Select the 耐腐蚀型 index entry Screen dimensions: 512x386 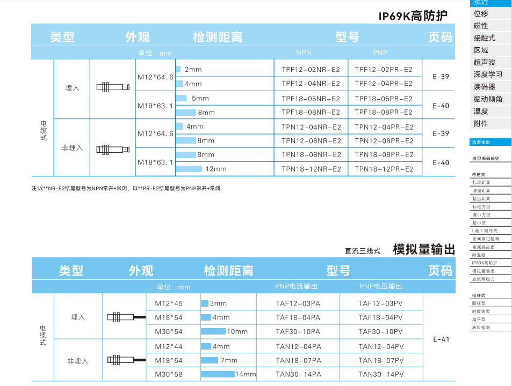pos(481,311)
